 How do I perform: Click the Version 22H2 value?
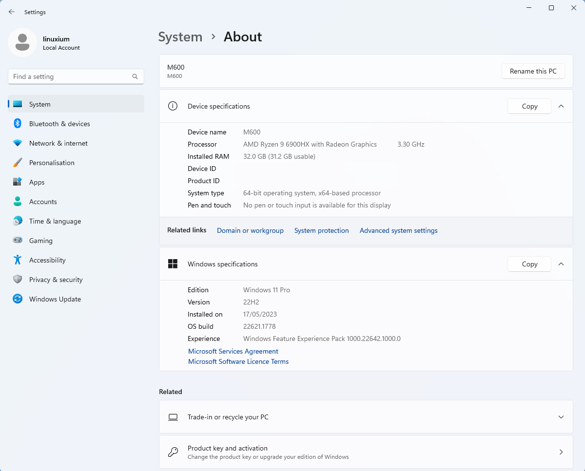coord(251,302)
